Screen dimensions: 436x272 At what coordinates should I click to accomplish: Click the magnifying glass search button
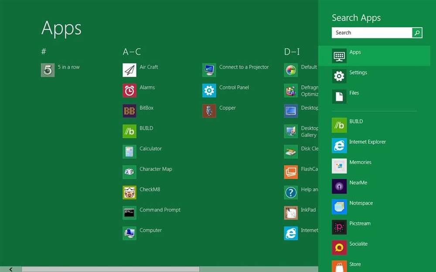pos(417,33)
